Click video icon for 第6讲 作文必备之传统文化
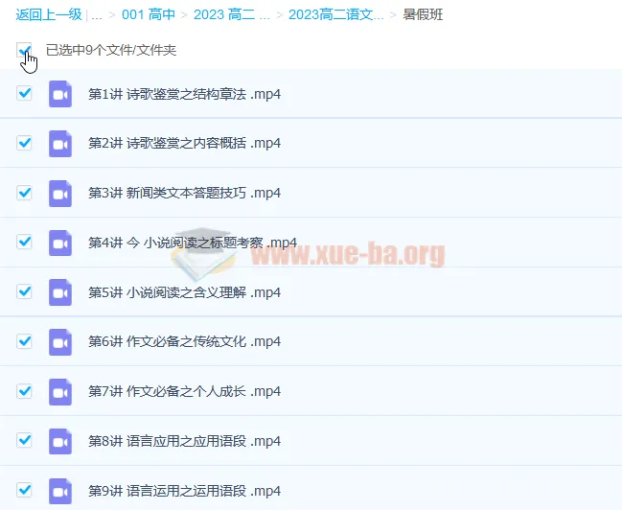 [x=60, y=341]
